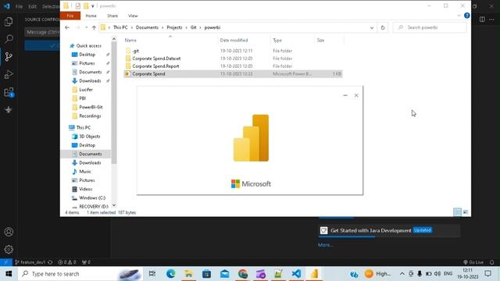Open VS Code Search icon in activity bar
The height and width of the screenshot is (281, 500).
click(9, 39)
